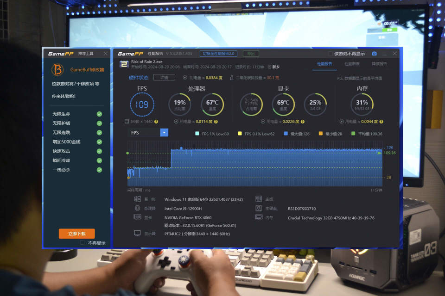Click the GamePP logo in the performance report window

click(131, 54)
